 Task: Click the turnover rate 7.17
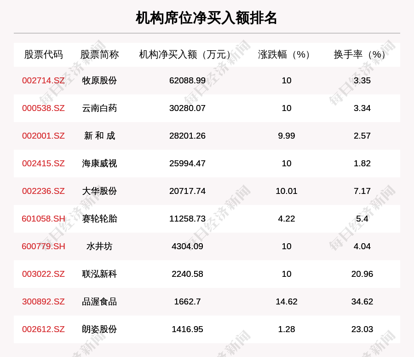pos(362,191)
